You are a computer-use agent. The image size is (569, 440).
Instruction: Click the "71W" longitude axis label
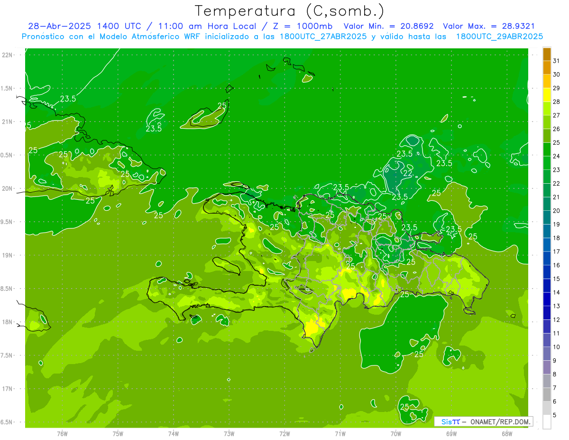pyautogui.click(x=340, y=434)
